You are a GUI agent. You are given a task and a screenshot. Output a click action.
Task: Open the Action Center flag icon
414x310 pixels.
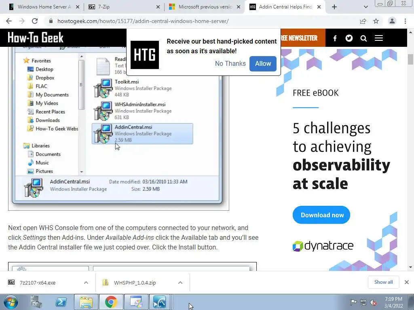[353, 302]
